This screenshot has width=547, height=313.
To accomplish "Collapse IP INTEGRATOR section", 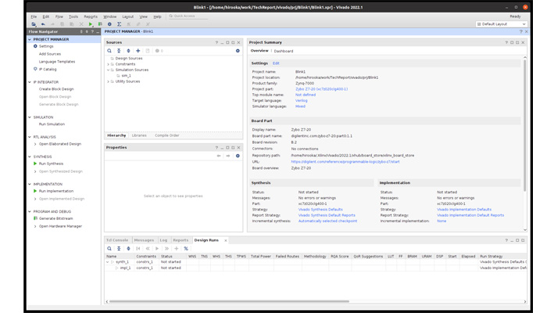I will pos(30,82).
